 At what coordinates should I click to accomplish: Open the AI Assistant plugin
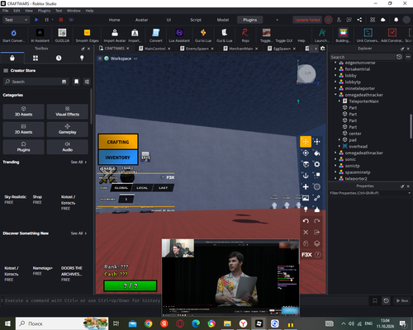point(40,35)
